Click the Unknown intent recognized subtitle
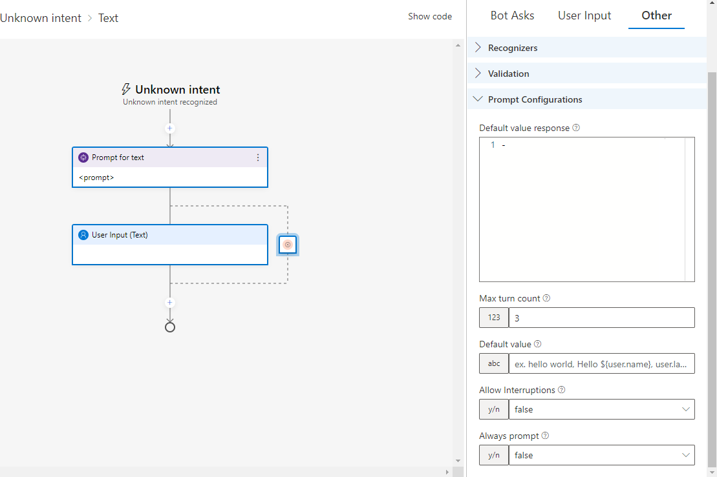This screenshot has width=717, height=477. pyautogui.click(x=169, y=102)
